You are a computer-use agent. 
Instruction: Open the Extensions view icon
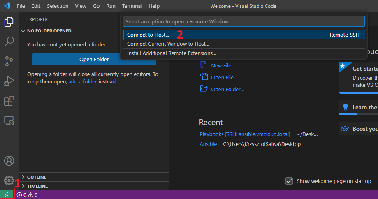(9, 101)
